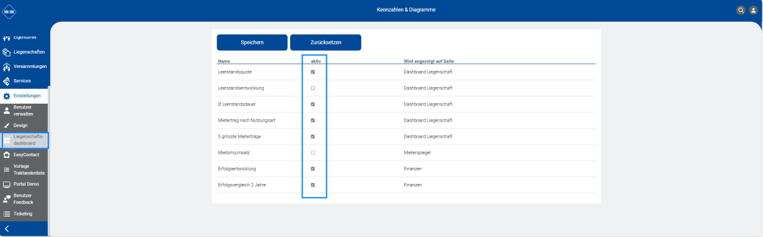The width and height of the screenshot is (763, 237).
Task: Click the Zurücksetzen button
Action: [x=325, y=42]
